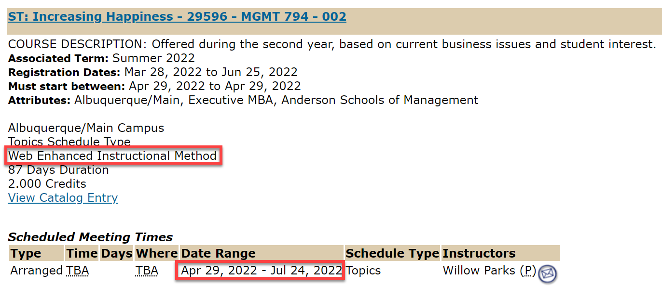
Task: Click the Apr 29 - Jul 24 date range cell
Action: coord(262,271)
